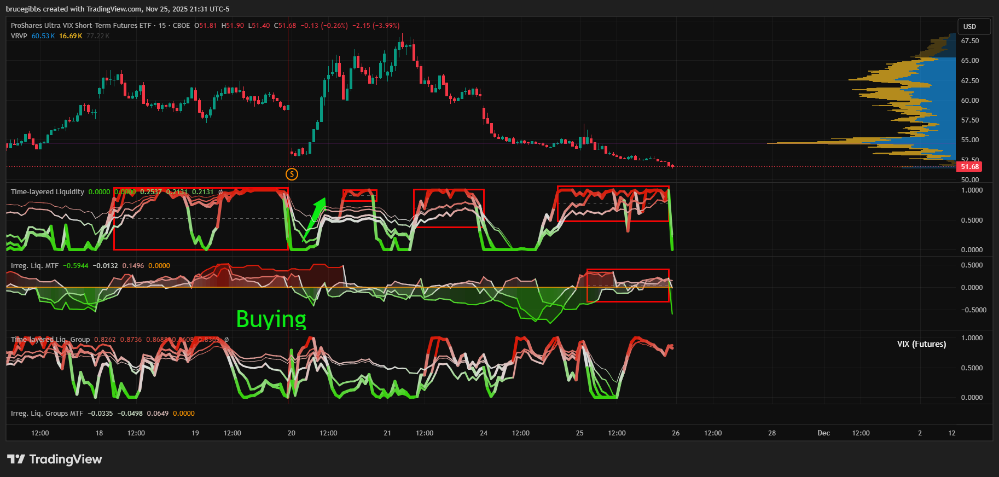Screen dimensions: 999x477
Task: Click the Irreg. Liq. Groups MTF label
Action: point(47,414)
